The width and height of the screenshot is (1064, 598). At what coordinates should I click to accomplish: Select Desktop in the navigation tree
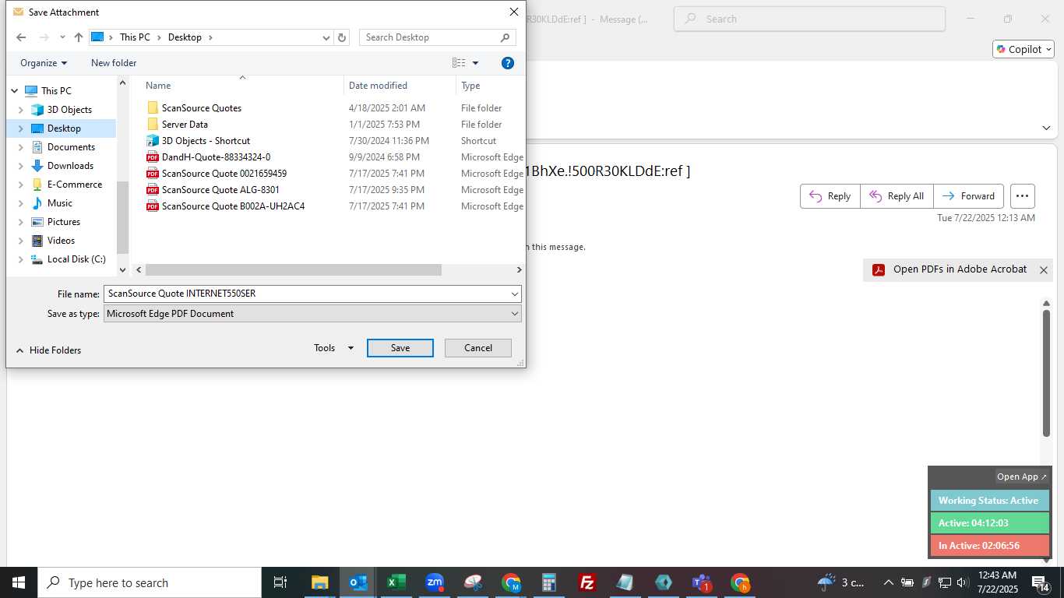[64, 128]
